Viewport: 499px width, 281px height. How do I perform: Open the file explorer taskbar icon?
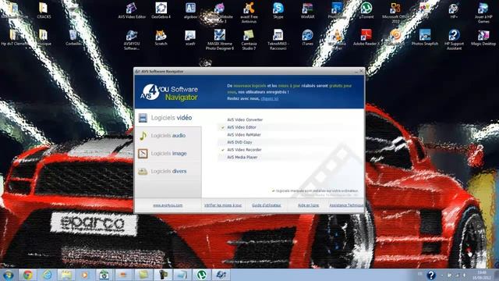pos(66,275)
